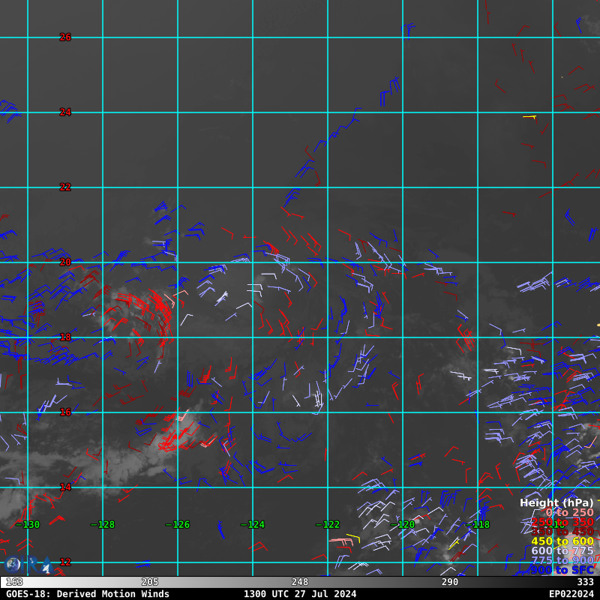Image resolution: width=600 pixels, height=600 pixels.
Task: Click the 'GOES-18: Derived Motion Winds' title
Action: coord(88,594)
